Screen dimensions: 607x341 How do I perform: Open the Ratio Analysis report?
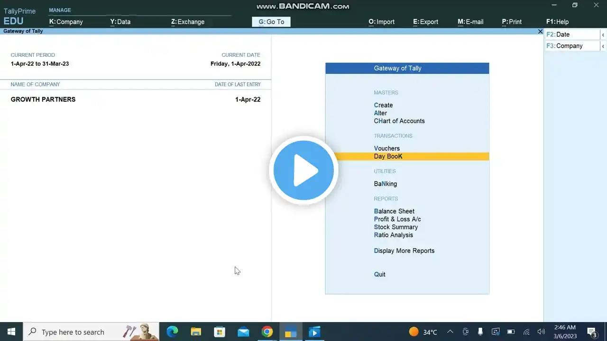pos(394,235)
